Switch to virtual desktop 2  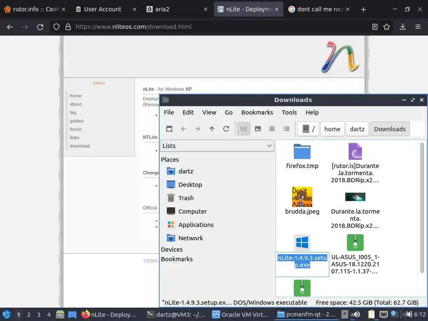click(x=29, y=315)
